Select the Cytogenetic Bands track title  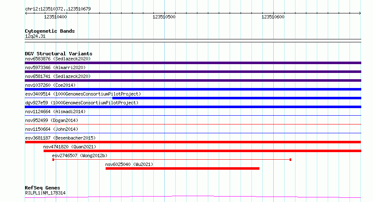tap(50, 31)
